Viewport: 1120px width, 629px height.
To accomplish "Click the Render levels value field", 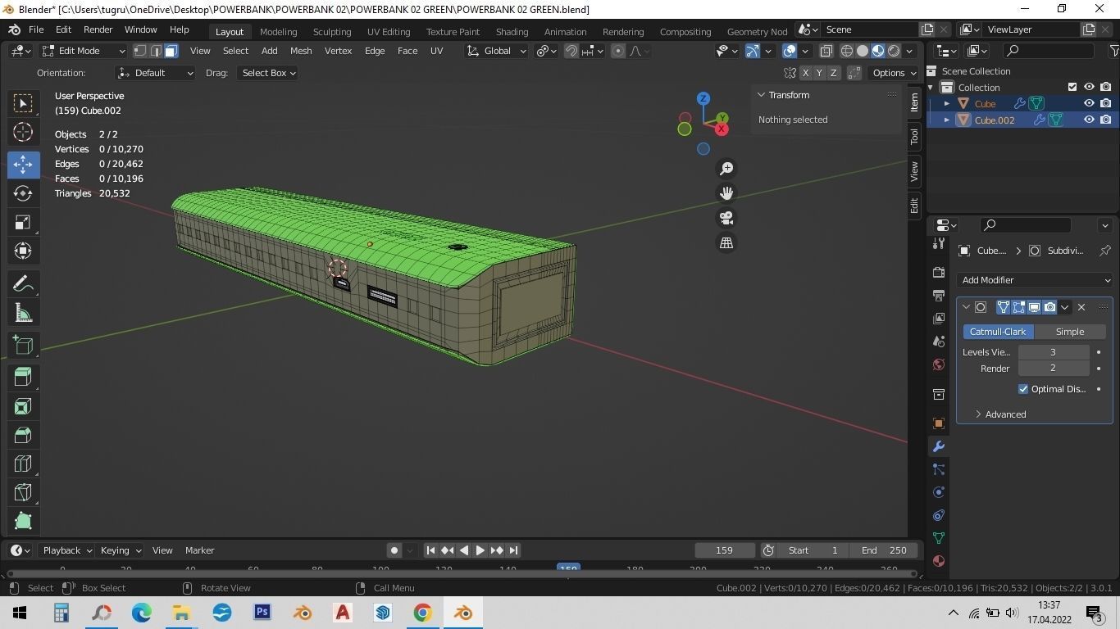I will pyautogui.click(x=1054, y=369).
